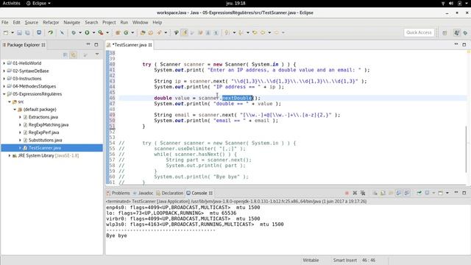Open the Refactor menu

51,22
